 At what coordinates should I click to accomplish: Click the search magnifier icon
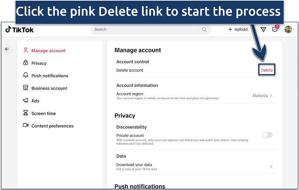(x=204, y=29)
